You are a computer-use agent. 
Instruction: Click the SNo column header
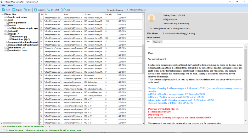pyautogui.click(x=42, y=14)
